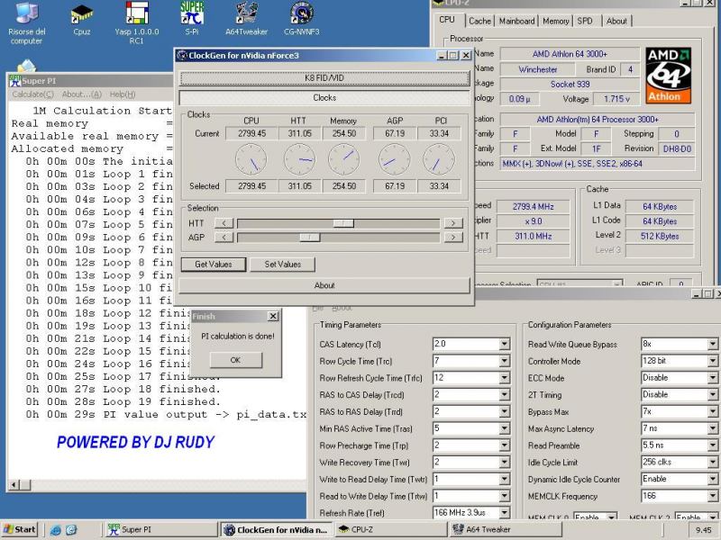Viewport: 721px width, 540px height.
Task: Open the Help(H) menu in Super PI
Action: point(123,94)
